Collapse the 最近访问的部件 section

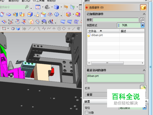pos(144,70)
